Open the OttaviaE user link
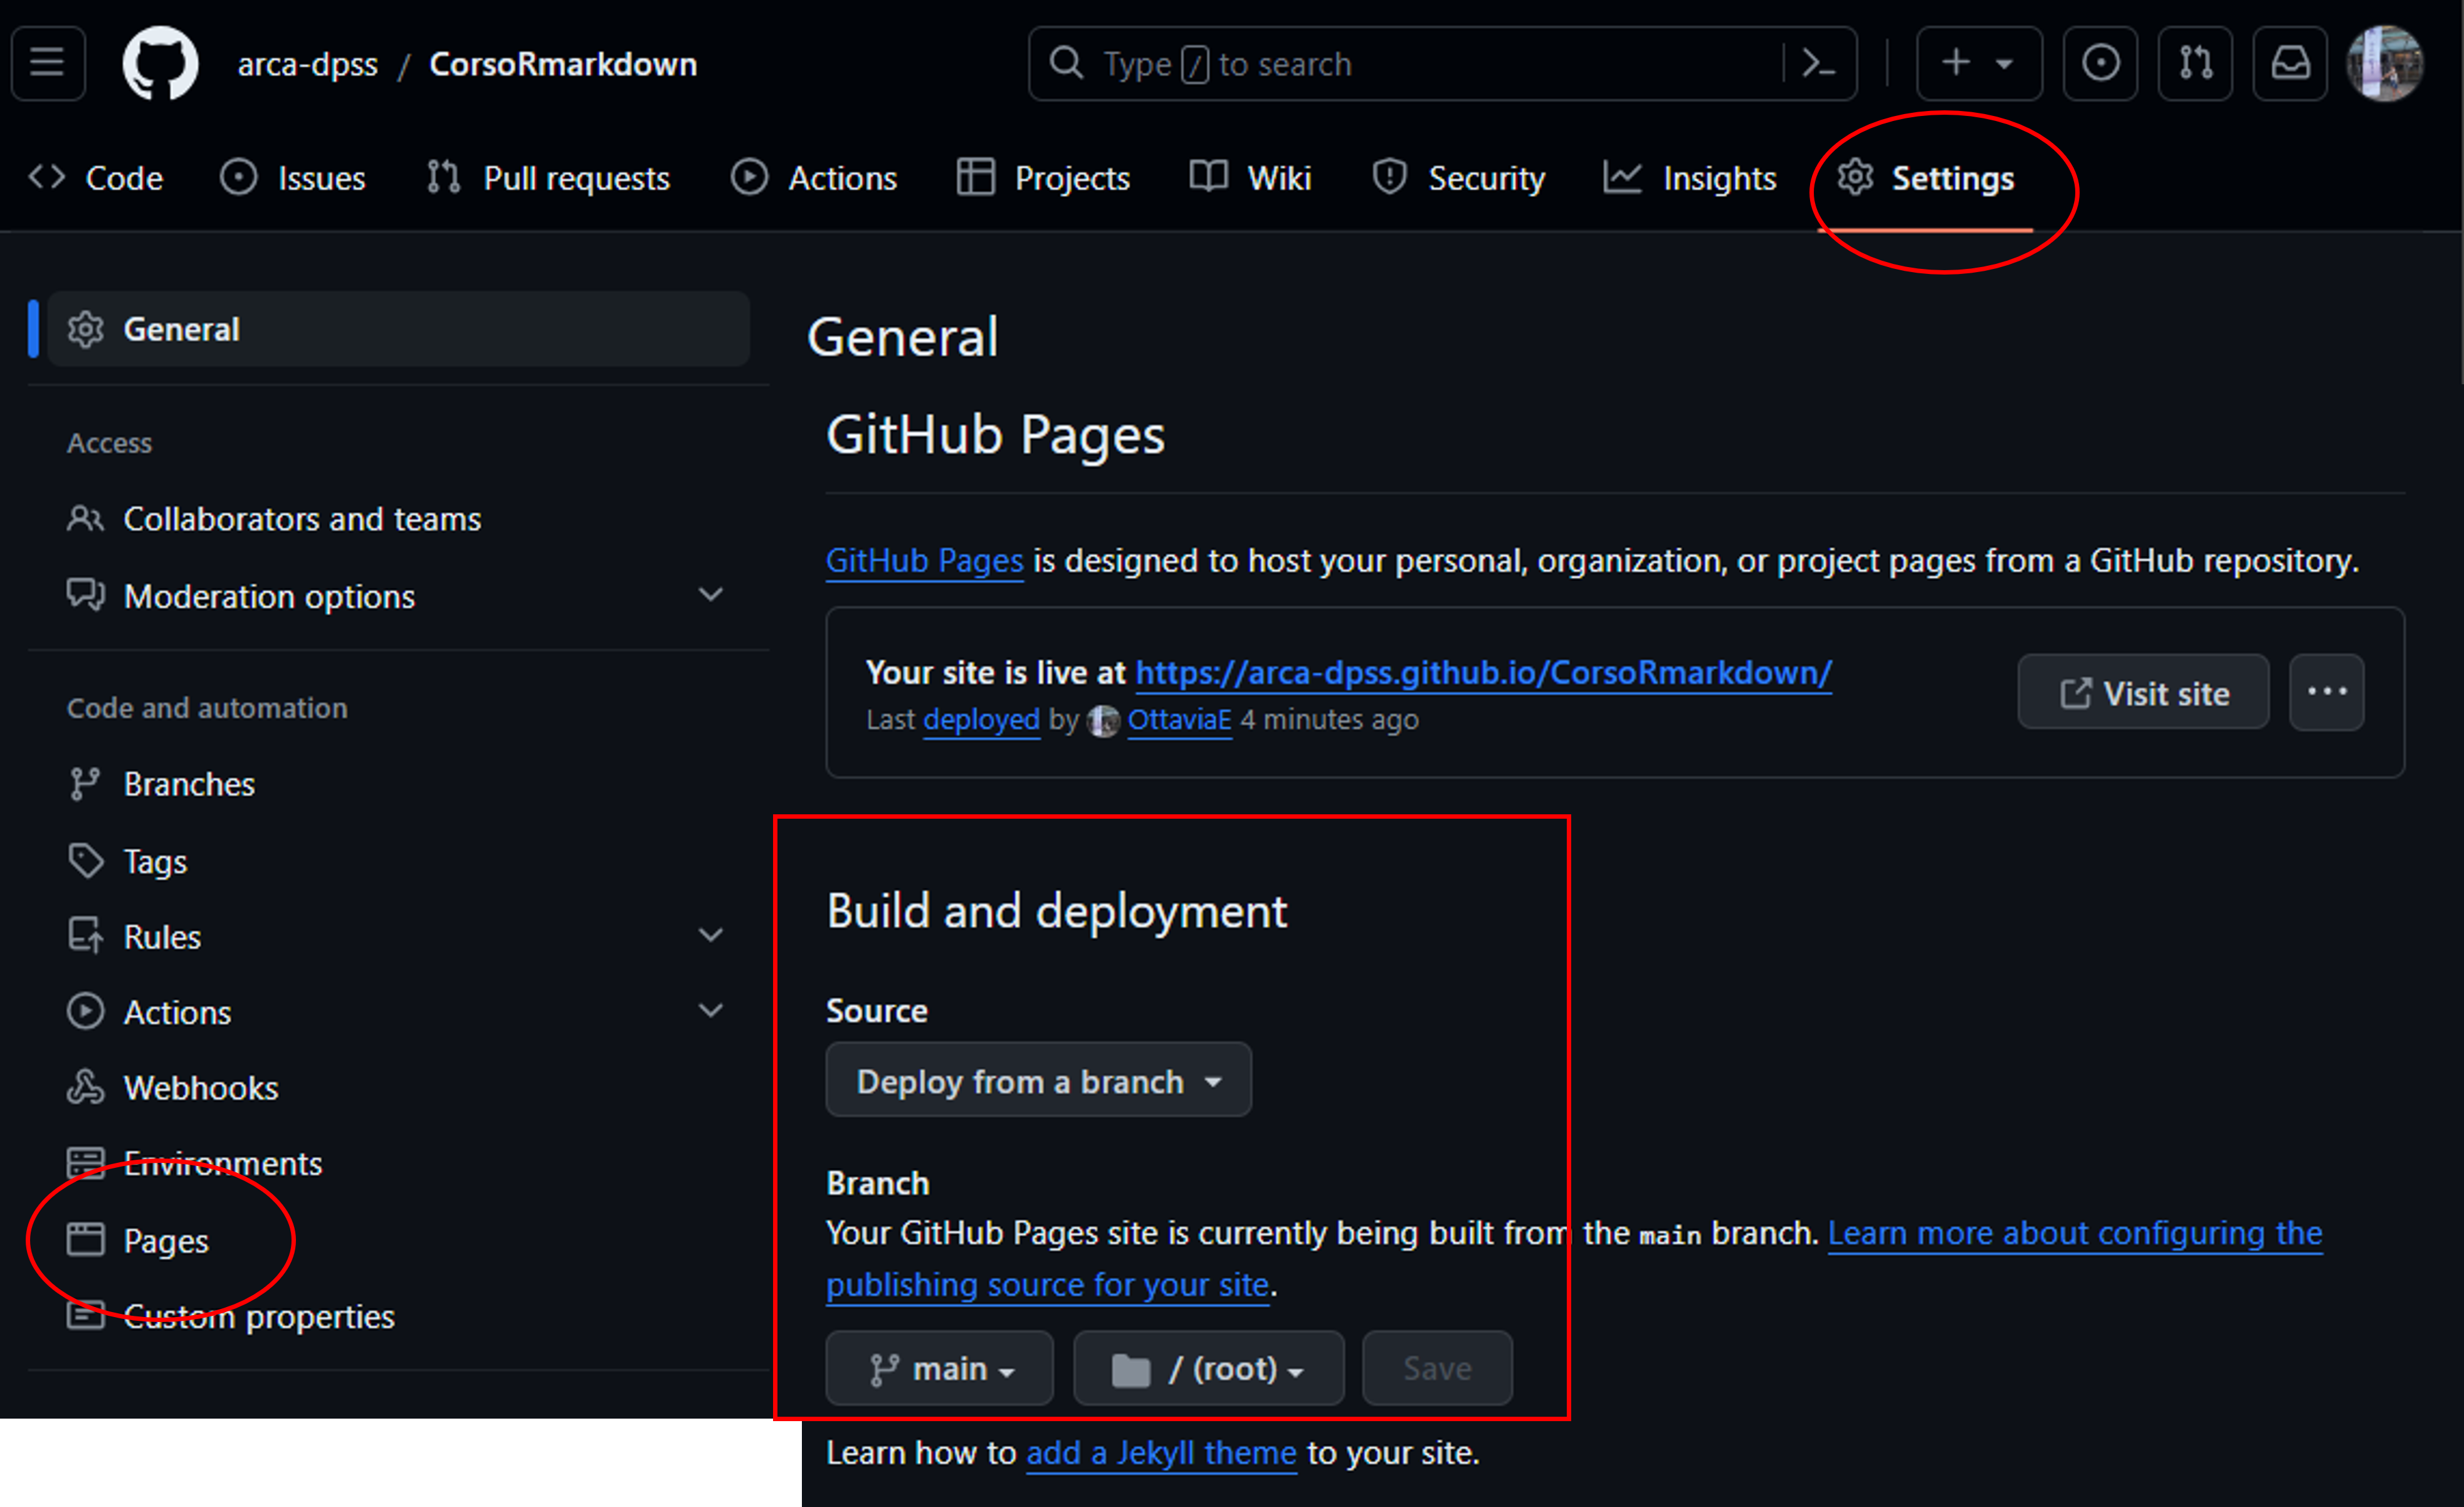2464x1507 pixels. click(x=1179, y=719)
